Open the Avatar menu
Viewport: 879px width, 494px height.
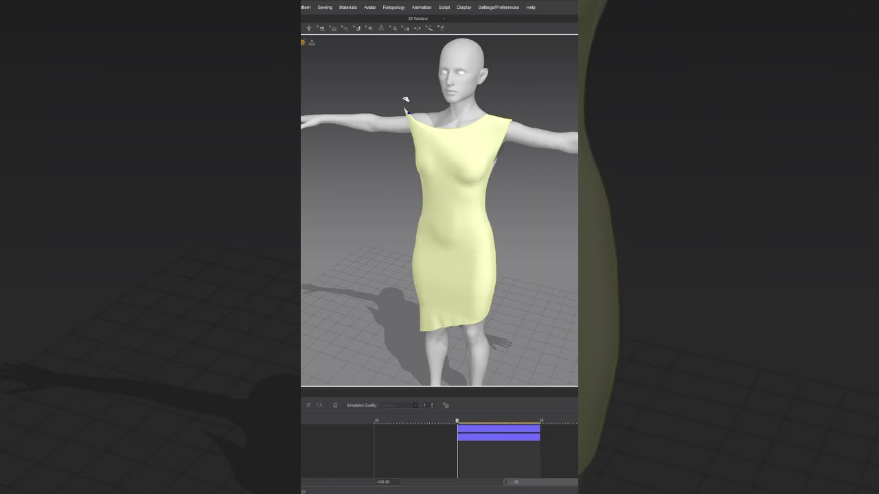point(370,8)
